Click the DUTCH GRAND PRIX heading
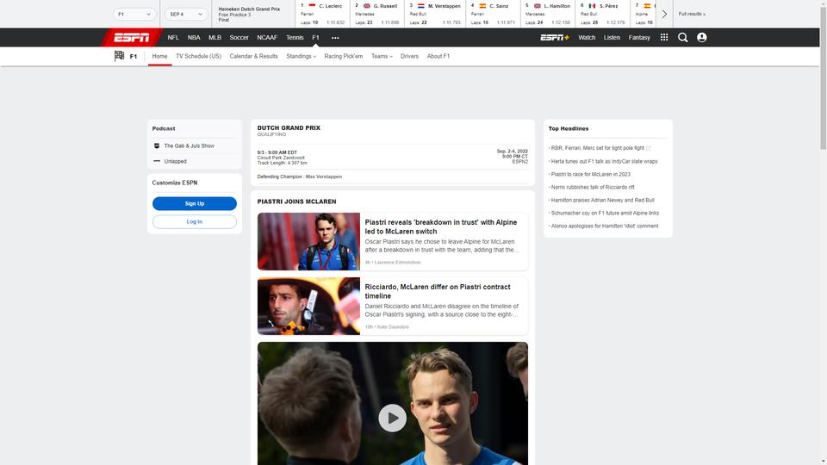 pyautogui.click(x=289, y=128)
